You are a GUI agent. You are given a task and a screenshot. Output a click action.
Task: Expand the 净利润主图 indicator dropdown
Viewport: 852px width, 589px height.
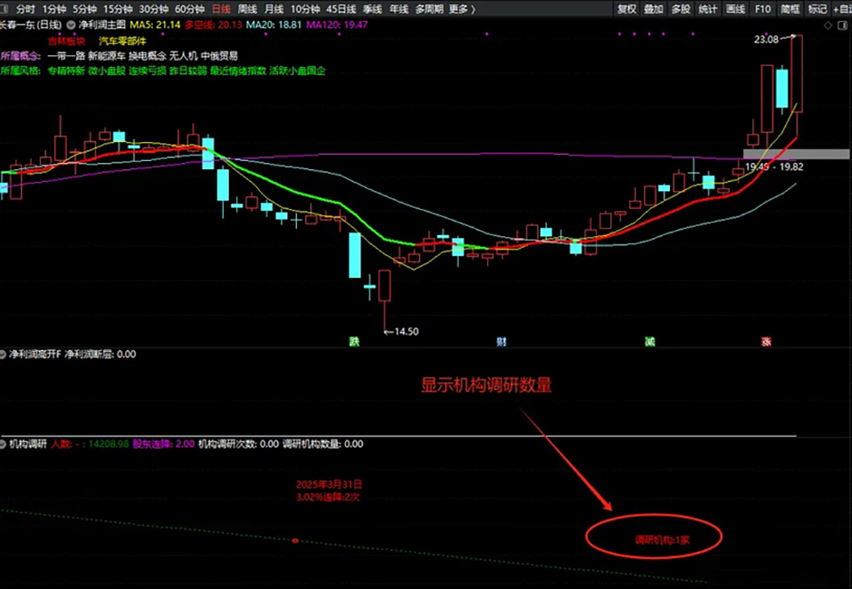pos(72,25)
